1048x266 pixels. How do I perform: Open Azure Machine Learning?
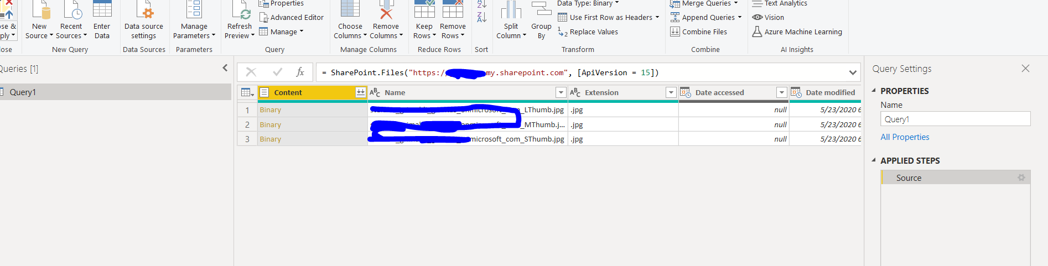pyautogui.click(x=797, y=32)
